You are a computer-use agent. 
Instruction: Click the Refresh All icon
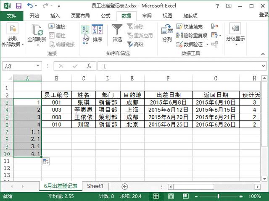(x=37, y=31)
